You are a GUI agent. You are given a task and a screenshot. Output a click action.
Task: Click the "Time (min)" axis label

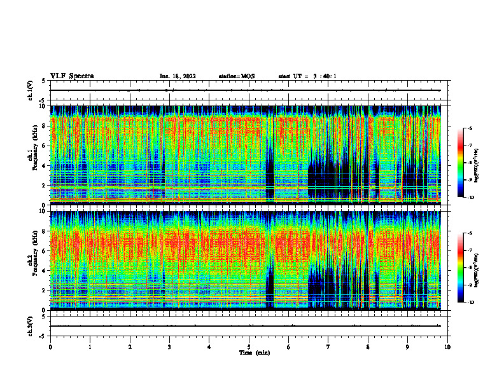(255, 353)
